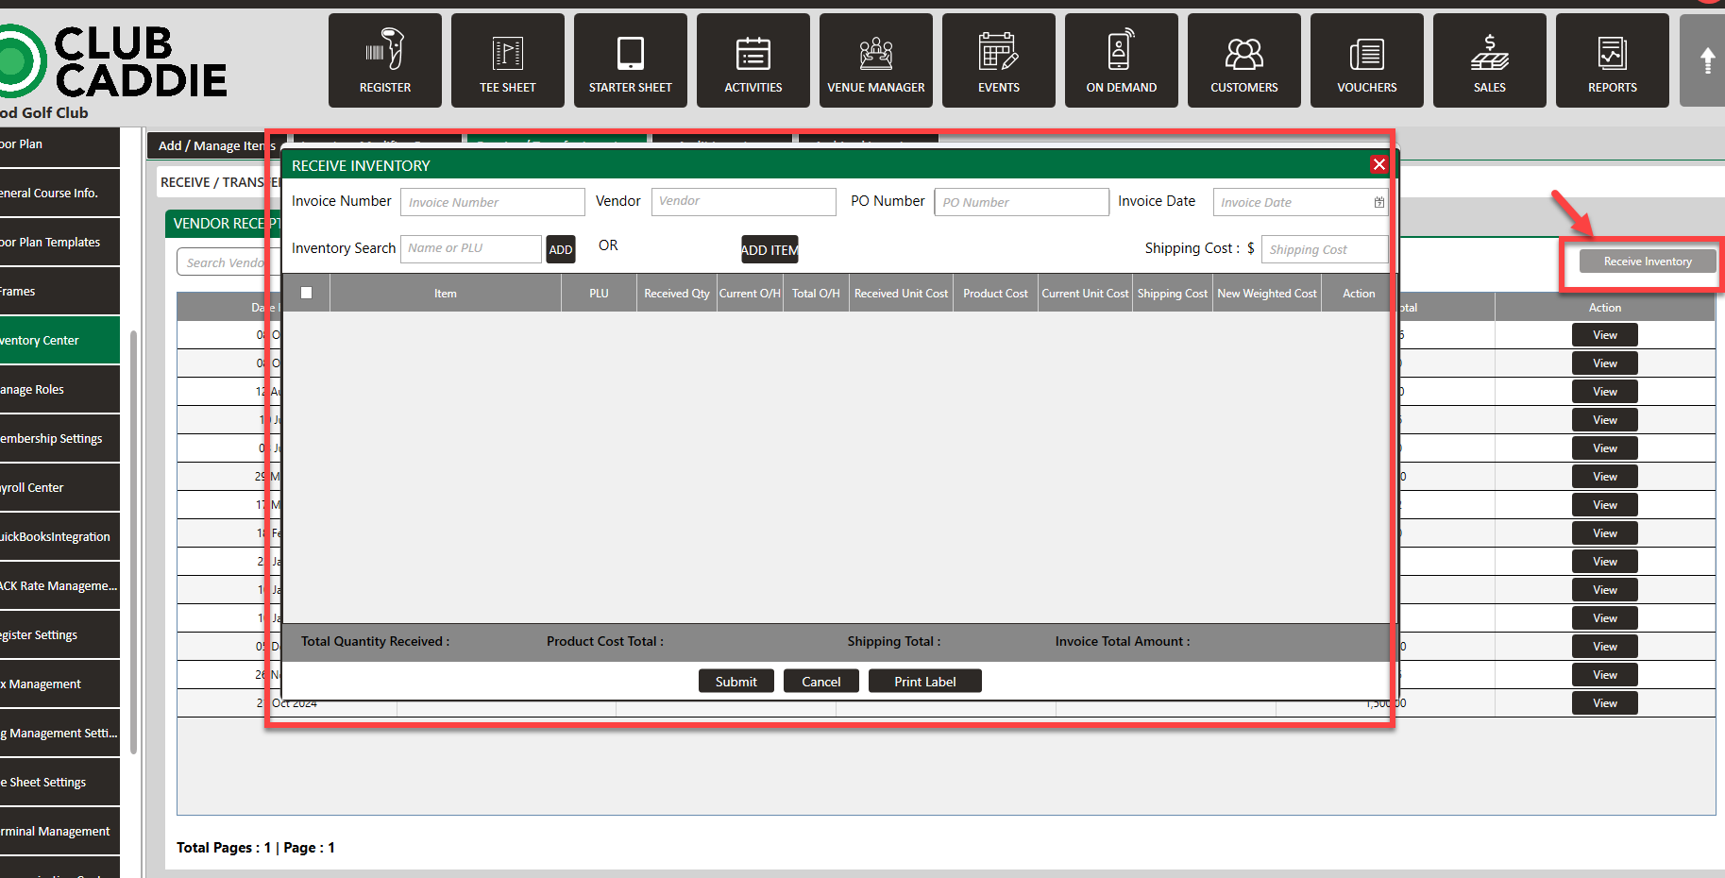Viewport: 1725px width, 878px height.
Task: Click the Invoice Number input field
Action: click(x=492, y=202)
